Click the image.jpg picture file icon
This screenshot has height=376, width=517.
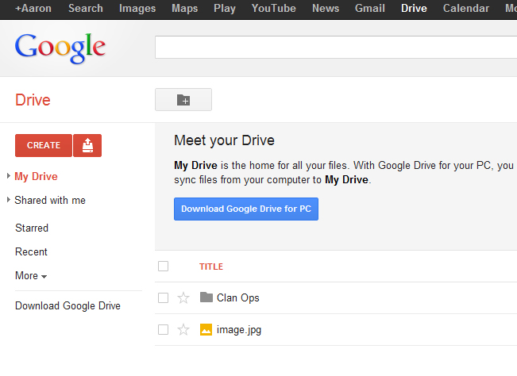pos(206,329)
